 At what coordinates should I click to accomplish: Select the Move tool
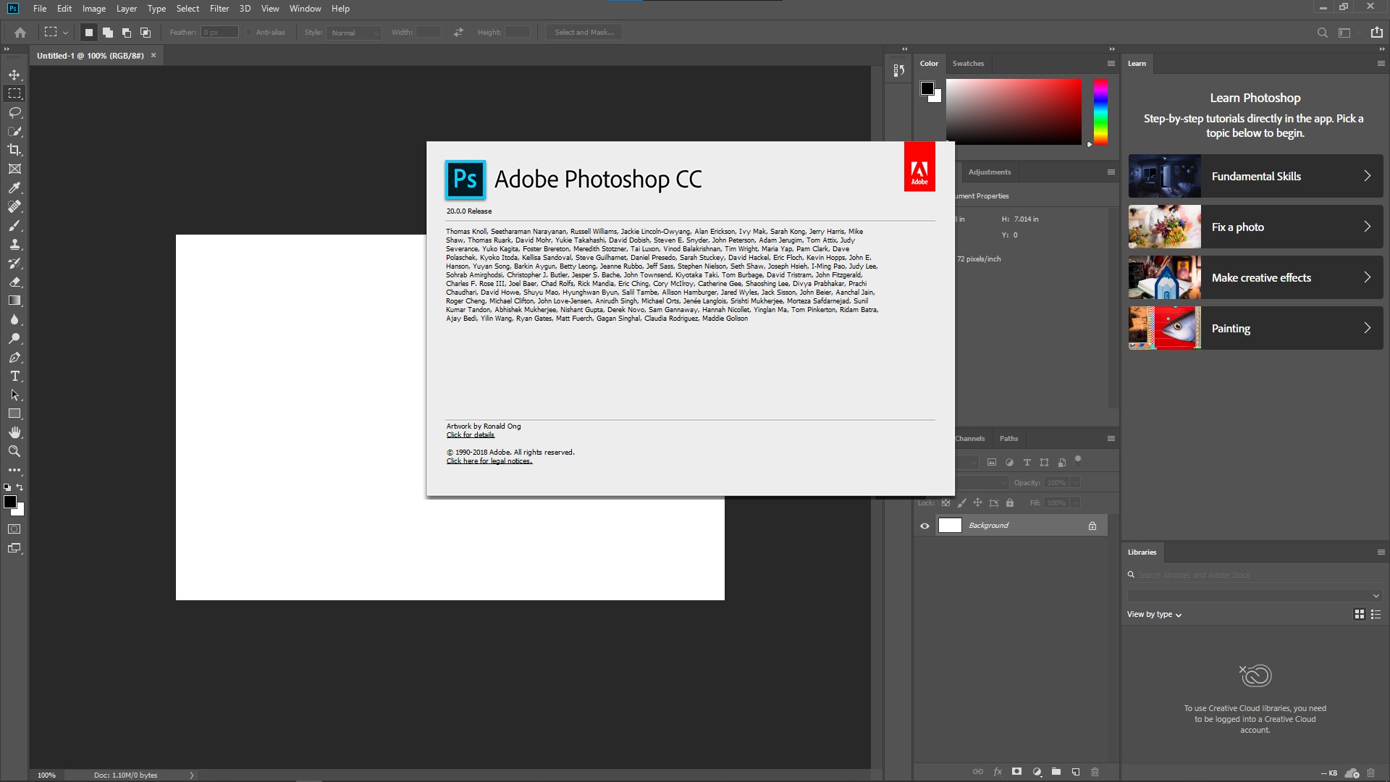point(14,75)
